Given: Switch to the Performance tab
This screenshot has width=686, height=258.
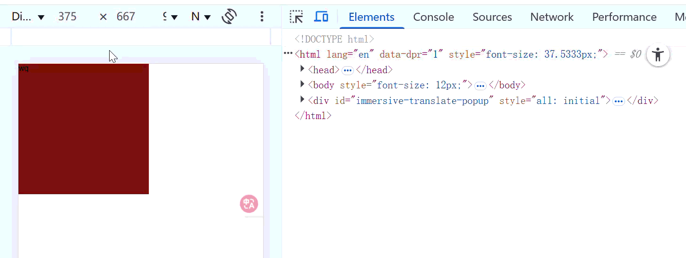Looking at the screenshot, I should click(x=624, y=17).
